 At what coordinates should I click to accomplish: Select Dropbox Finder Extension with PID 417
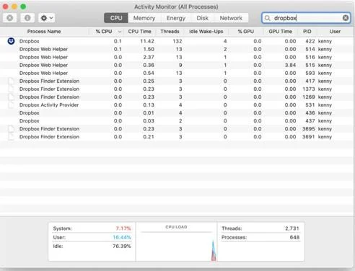click(177, 81)
